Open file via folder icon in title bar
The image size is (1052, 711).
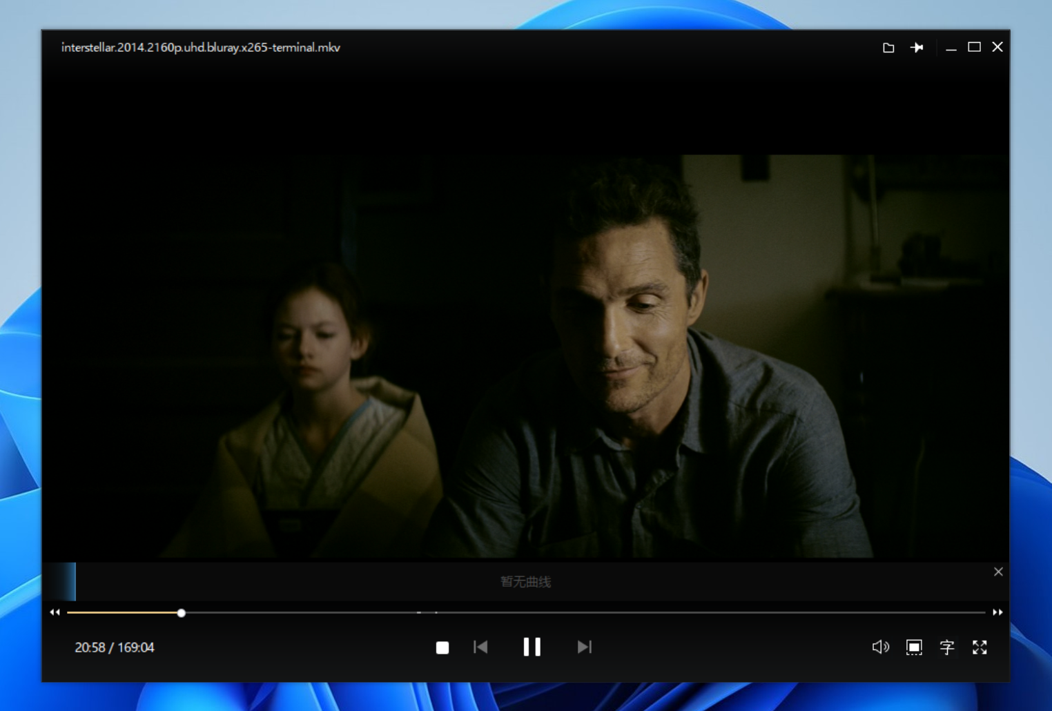pyautogui.click(x=888, y=48)
